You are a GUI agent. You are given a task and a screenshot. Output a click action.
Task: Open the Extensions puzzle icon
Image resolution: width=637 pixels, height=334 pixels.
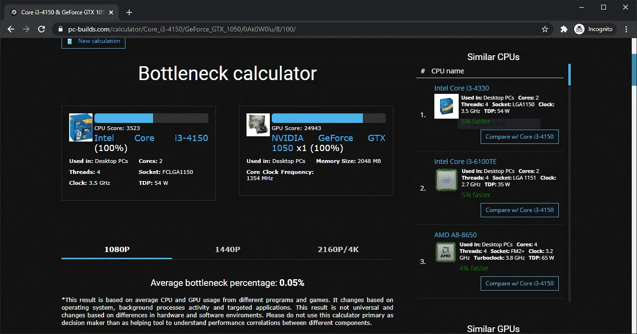tap(564, 29)
